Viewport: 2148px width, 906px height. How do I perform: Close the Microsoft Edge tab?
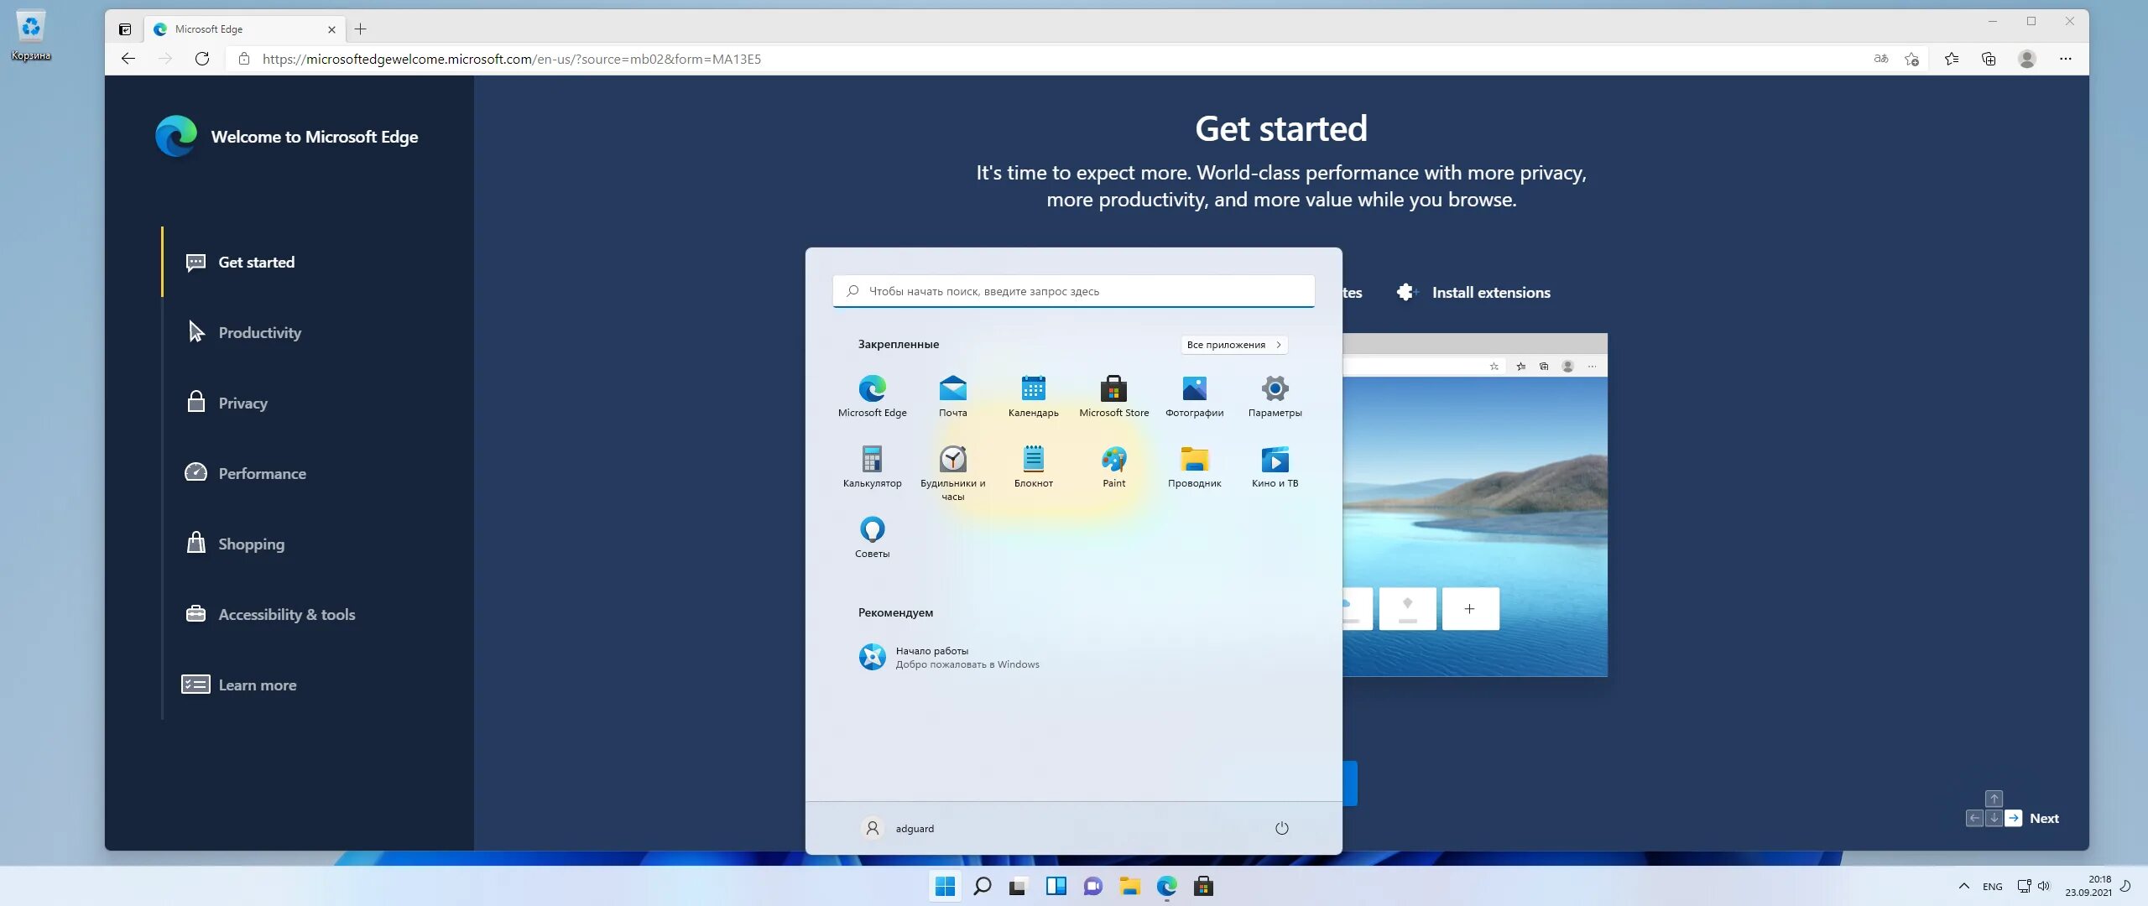331,29
